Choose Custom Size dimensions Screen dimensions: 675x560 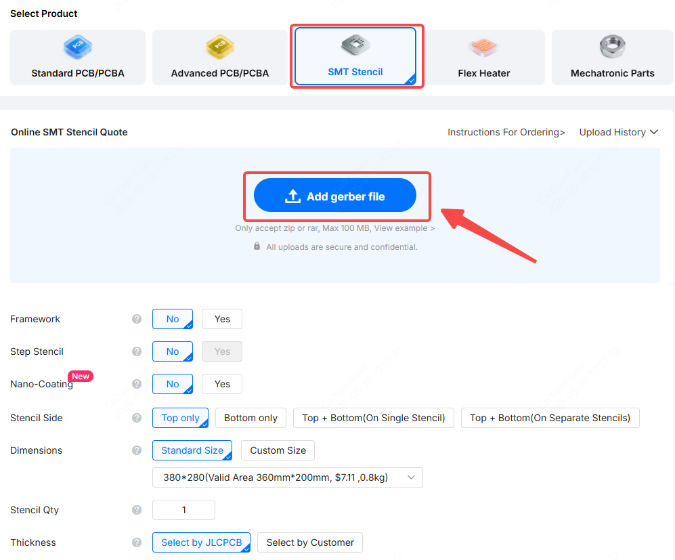pos(278,450)
